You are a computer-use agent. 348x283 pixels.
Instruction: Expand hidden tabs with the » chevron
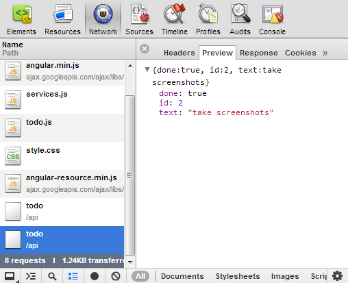pos(325,53)
